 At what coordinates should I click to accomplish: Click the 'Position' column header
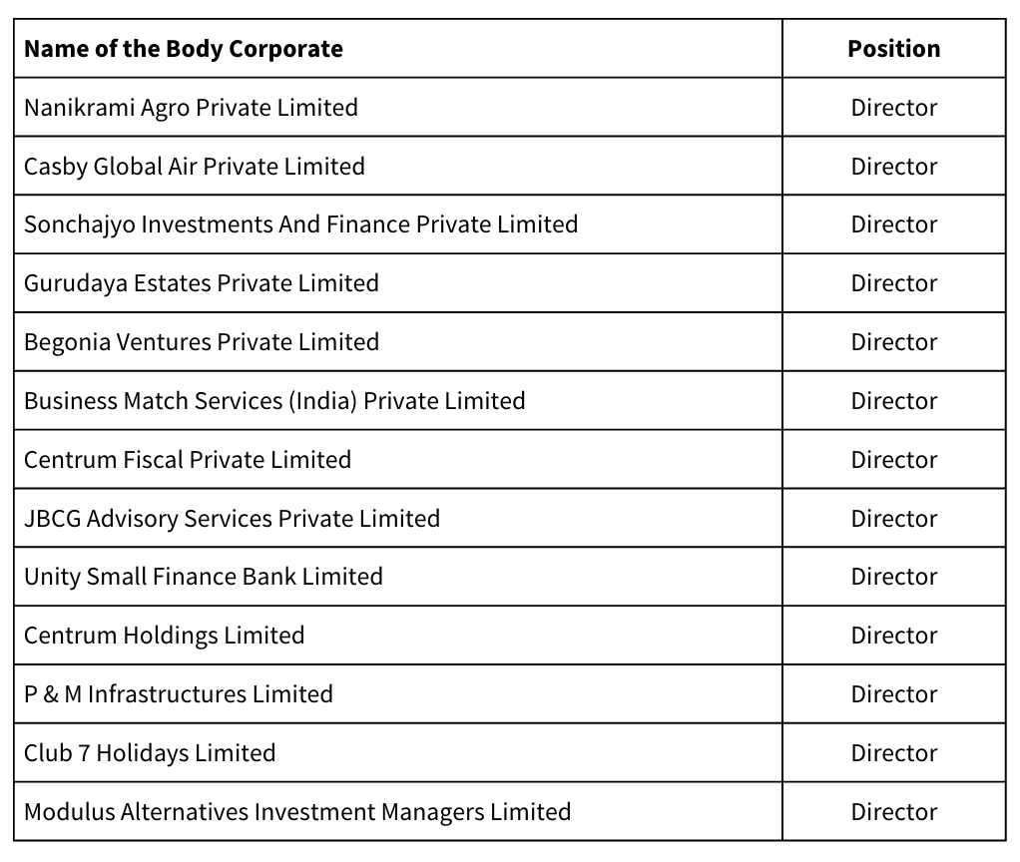(893, 49)
